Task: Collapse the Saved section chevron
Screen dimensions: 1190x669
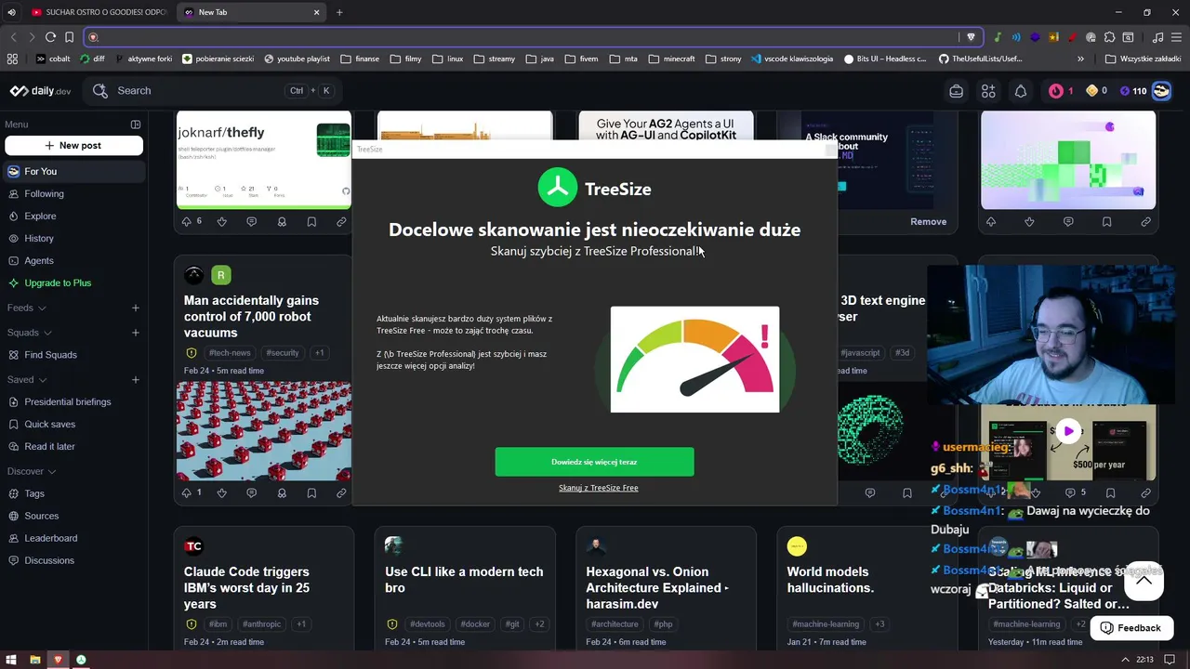Action: pos(43,380)
